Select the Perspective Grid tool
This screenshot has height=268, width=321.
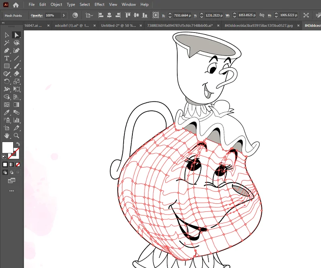pyautogui.click(x=16, y=97)
